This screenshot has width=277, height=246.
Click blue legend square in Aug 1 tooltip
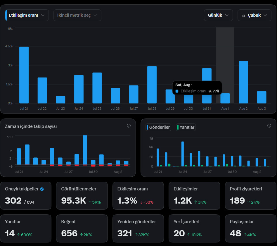[177, 91]
